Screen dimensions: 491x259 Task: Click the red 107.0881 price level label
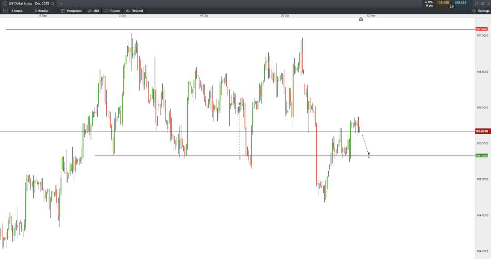tap(482, 29)
